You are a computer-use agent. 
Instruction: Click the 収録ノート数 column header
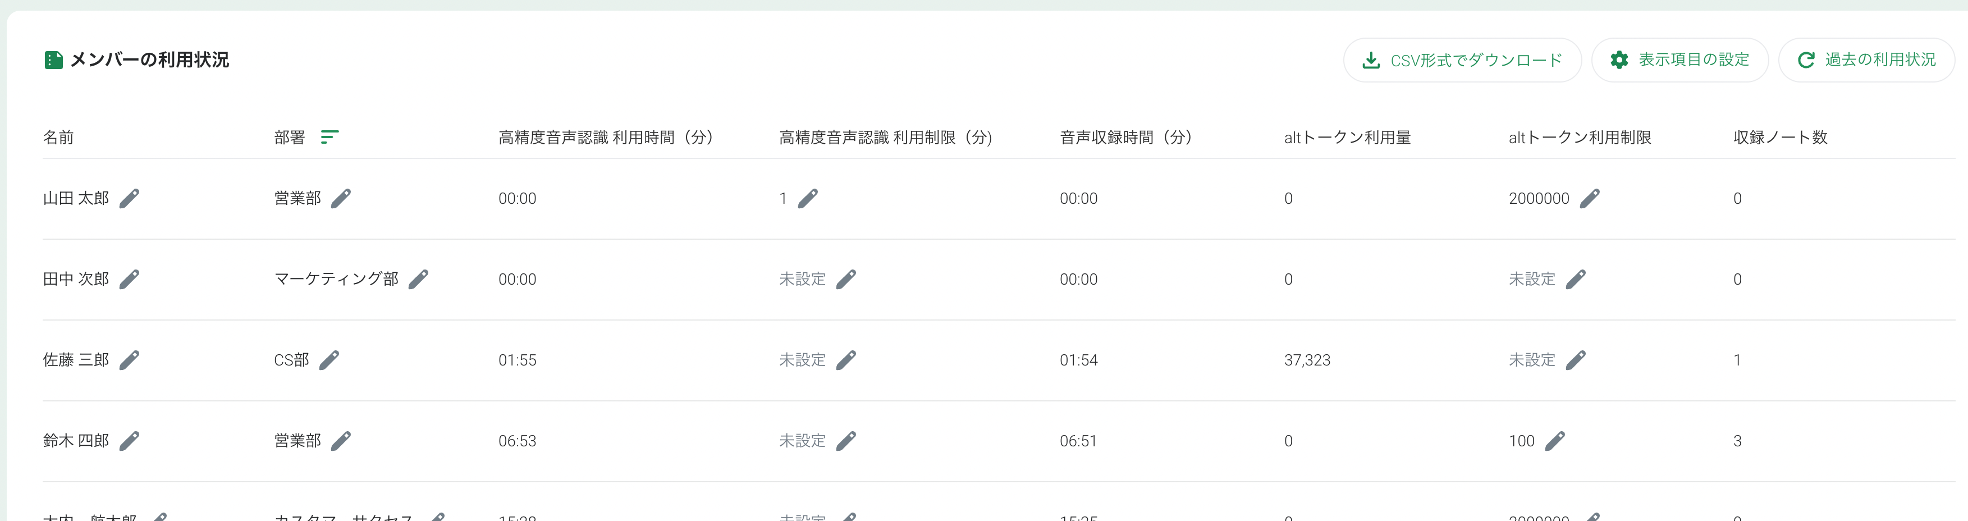coord(1780,138)
